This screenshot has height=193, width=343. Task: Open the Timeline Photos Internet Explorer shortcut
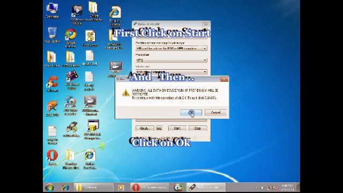[115, 16]
